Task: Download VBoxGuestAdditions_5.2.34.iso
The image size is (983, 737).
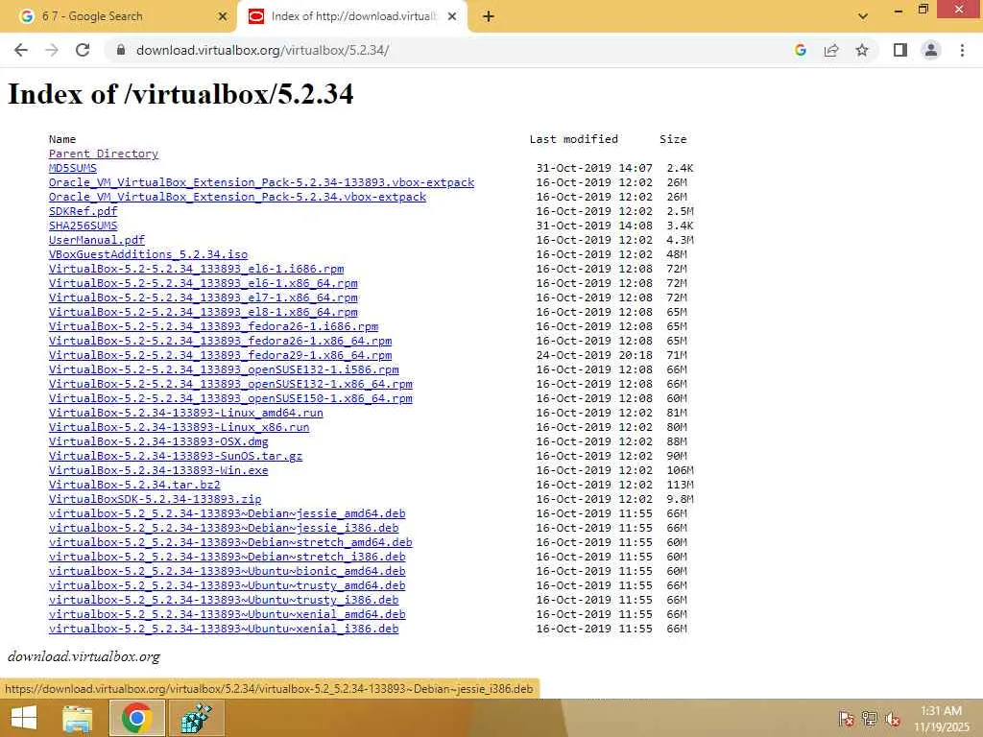Action: 148,254
